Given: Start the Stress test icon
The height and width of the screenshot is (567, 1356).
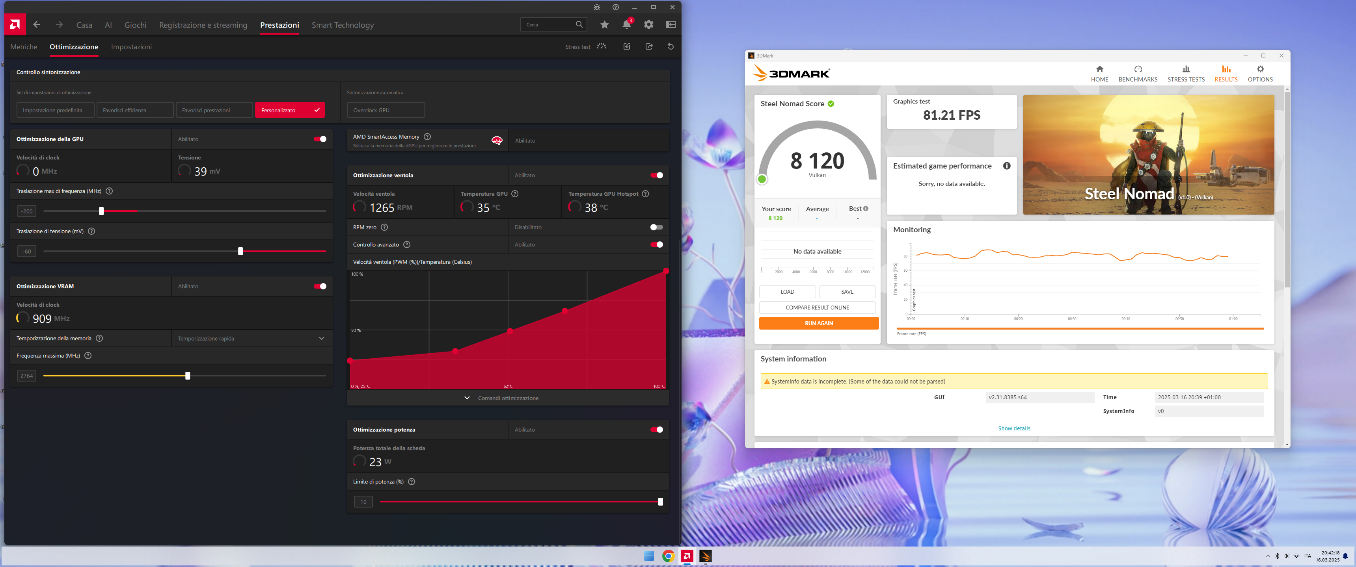Looking at the screenshot, I should (x=602, y=46).
